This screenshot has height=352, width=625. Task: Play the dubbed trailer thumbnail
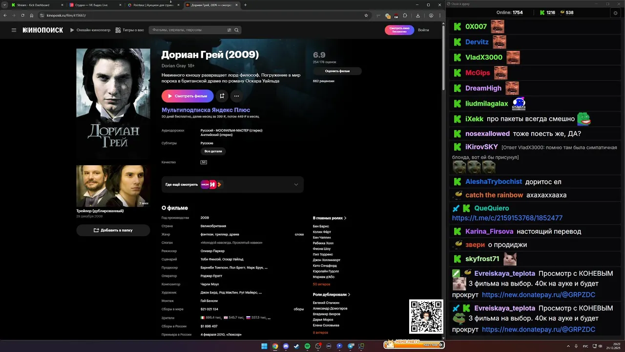(113, 186)
